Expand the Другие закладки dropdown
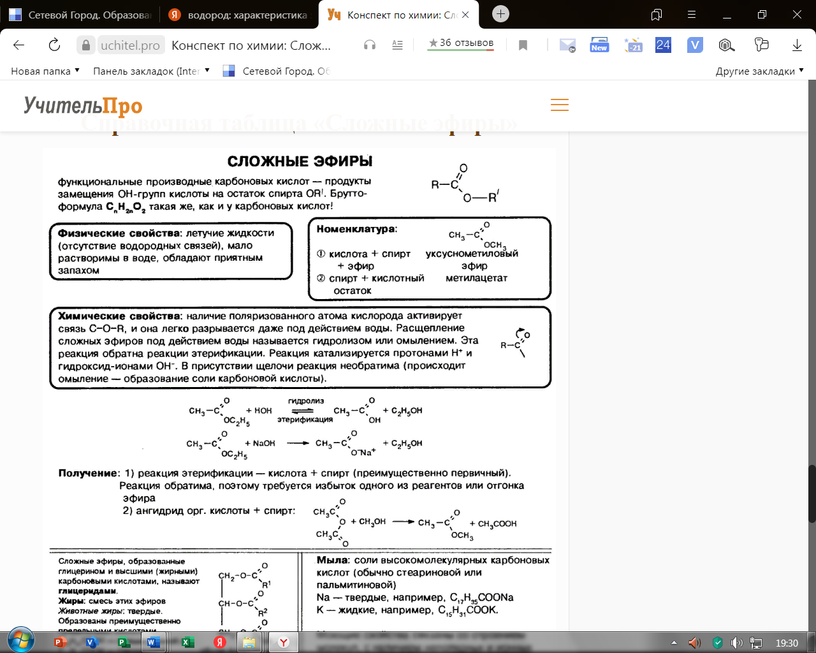Viewport: 816px width, 653px height. [x=759, y=71]
